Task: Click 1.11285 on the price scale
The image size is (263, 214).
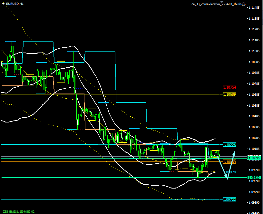Action: tap(254, 29)
